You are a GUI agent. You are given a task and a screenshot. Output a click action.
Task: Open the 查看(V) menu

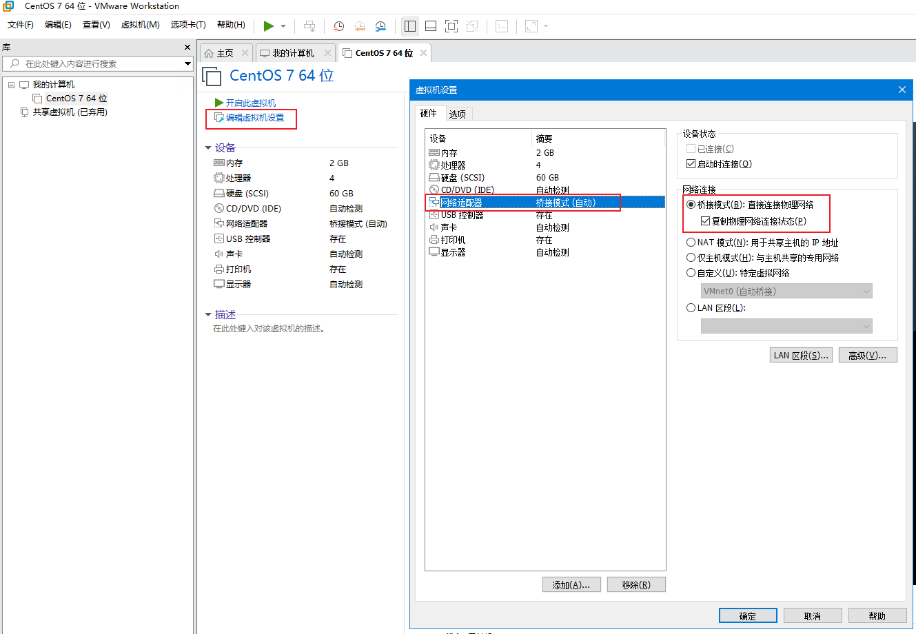coord(96,25)
